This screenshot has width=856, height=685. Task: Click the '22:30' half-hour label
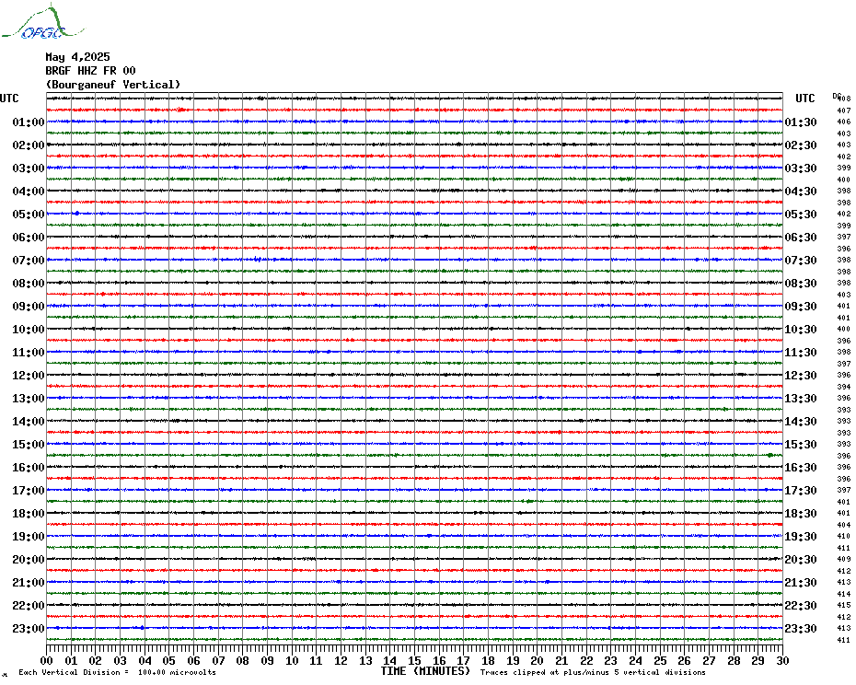[801, 605]
